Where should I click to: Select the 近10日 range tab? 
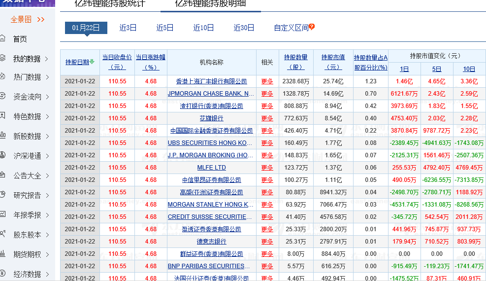pyautogui.click(x=203, y=28)
